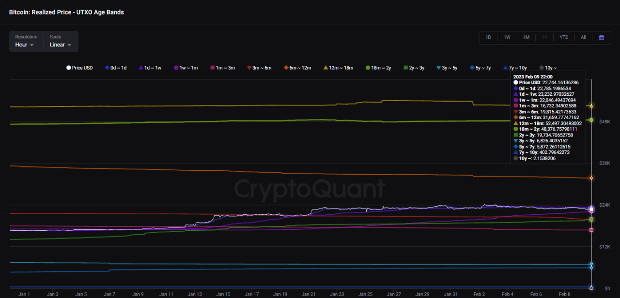This screenshot has height=298, width=620.
Task: Switch to the 1M time range tab
Action: point(526,37)
